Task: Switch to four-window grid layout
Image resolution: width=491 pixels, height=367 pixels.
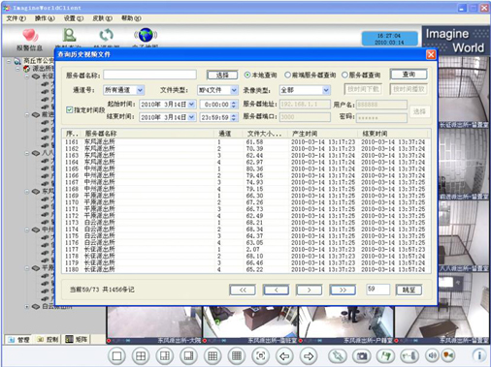Action: 141,356
